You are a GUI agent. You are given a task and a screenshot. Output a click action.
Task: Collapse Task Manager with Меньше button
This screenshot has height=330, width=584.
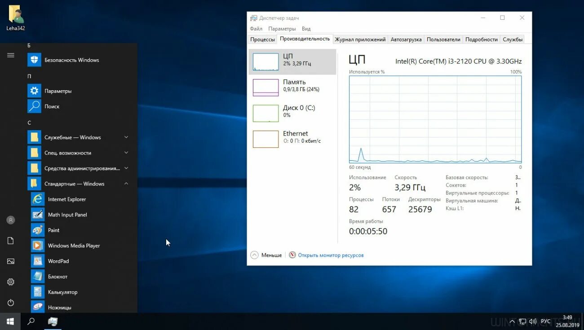(x=266, y=255)
